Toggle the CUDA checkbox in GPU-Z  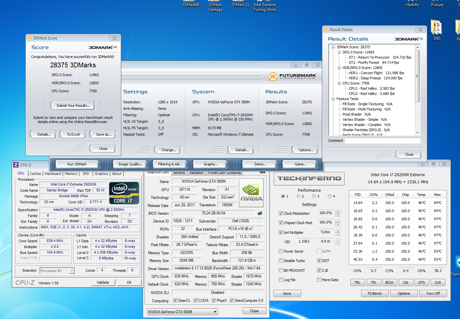pos(195,301)
